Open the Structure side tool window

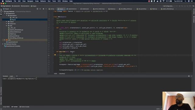tap(1, 91)
